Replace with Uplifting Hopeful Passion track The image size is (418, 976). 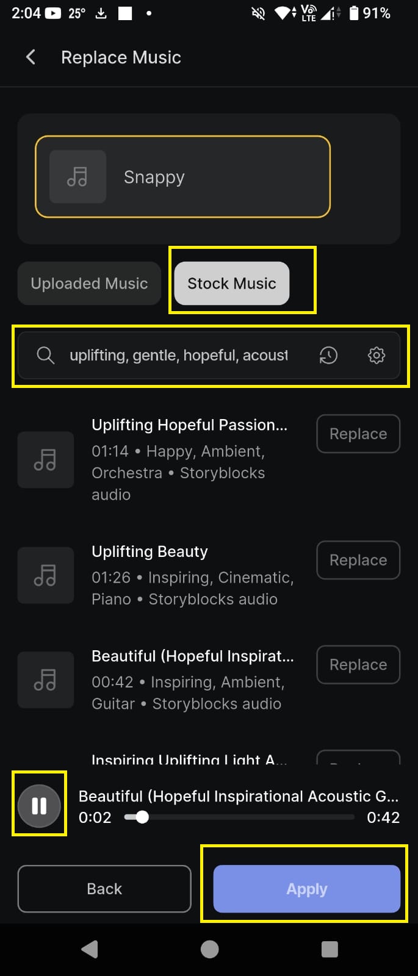click(x=358, y=434)
